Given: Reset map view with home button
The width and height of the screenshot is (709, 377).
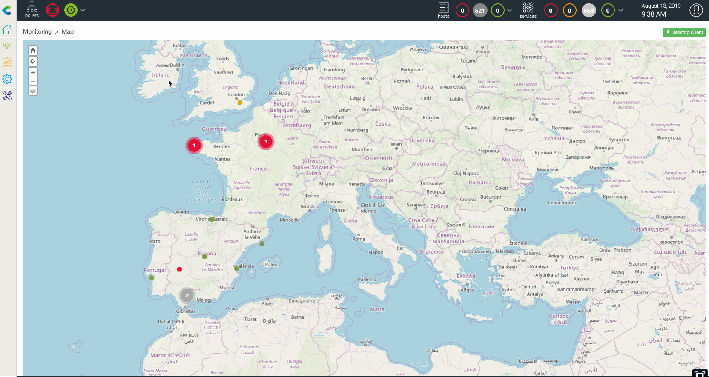Looking at the screenshot, I should (33, 50).
